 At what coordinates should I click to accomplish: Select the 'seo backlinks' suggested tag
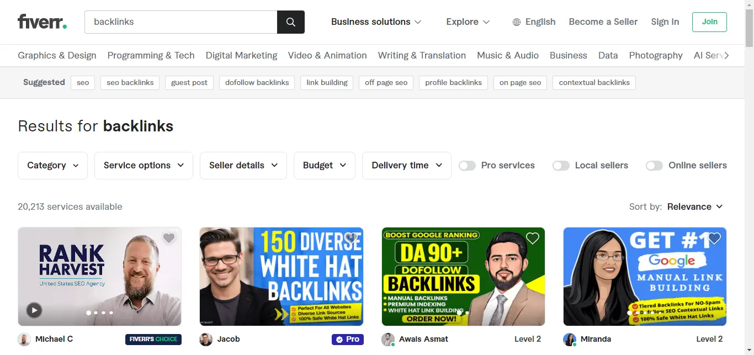click(130, 83)
